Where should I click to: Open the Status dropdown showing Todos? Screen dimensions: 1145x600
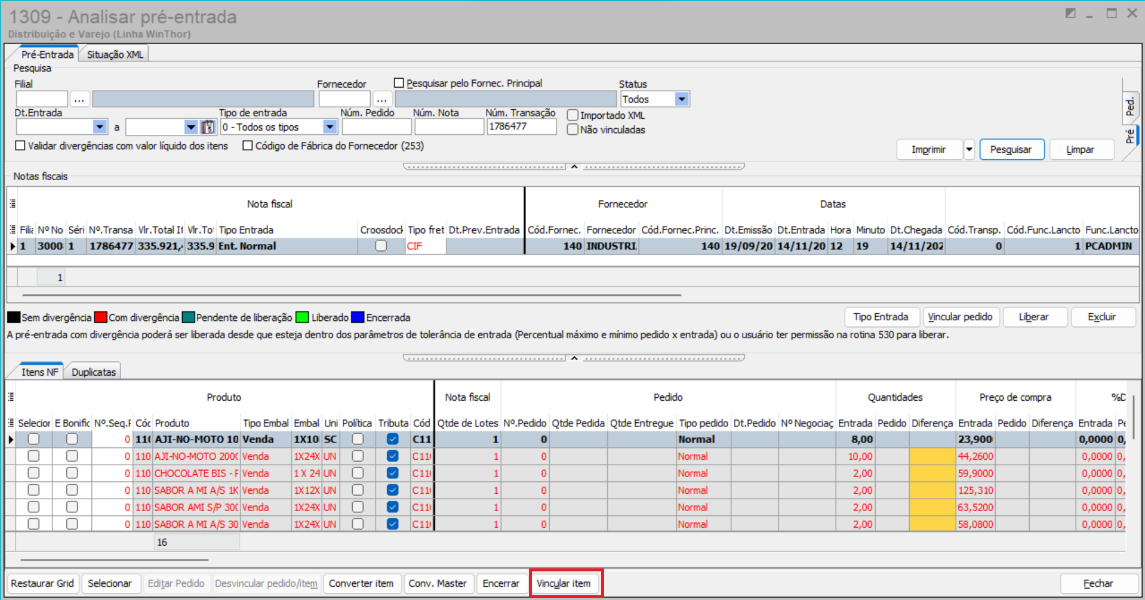pyautogui.click(x=682, y=99)
